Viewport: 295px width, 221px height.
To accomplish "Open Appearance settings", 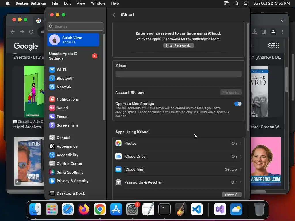I will (x=73, y=146).
